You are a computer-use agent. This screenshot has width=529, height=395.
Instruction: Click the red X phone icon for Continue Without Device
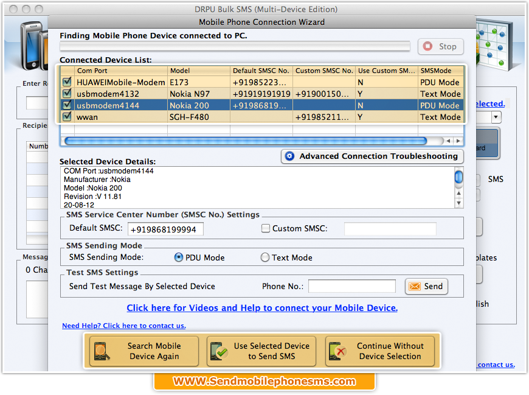[337, 351]
